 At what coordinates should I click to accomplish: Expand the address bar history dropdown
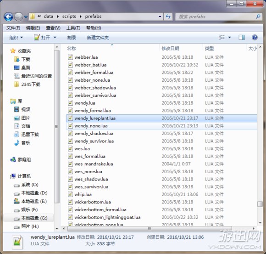160,17
